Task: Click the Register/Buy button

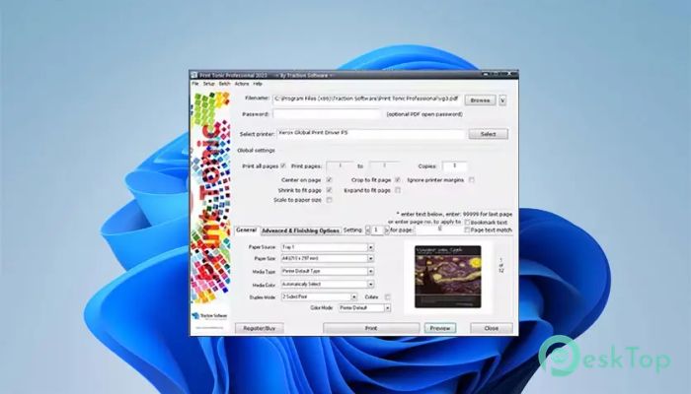Action: (259, 328)
